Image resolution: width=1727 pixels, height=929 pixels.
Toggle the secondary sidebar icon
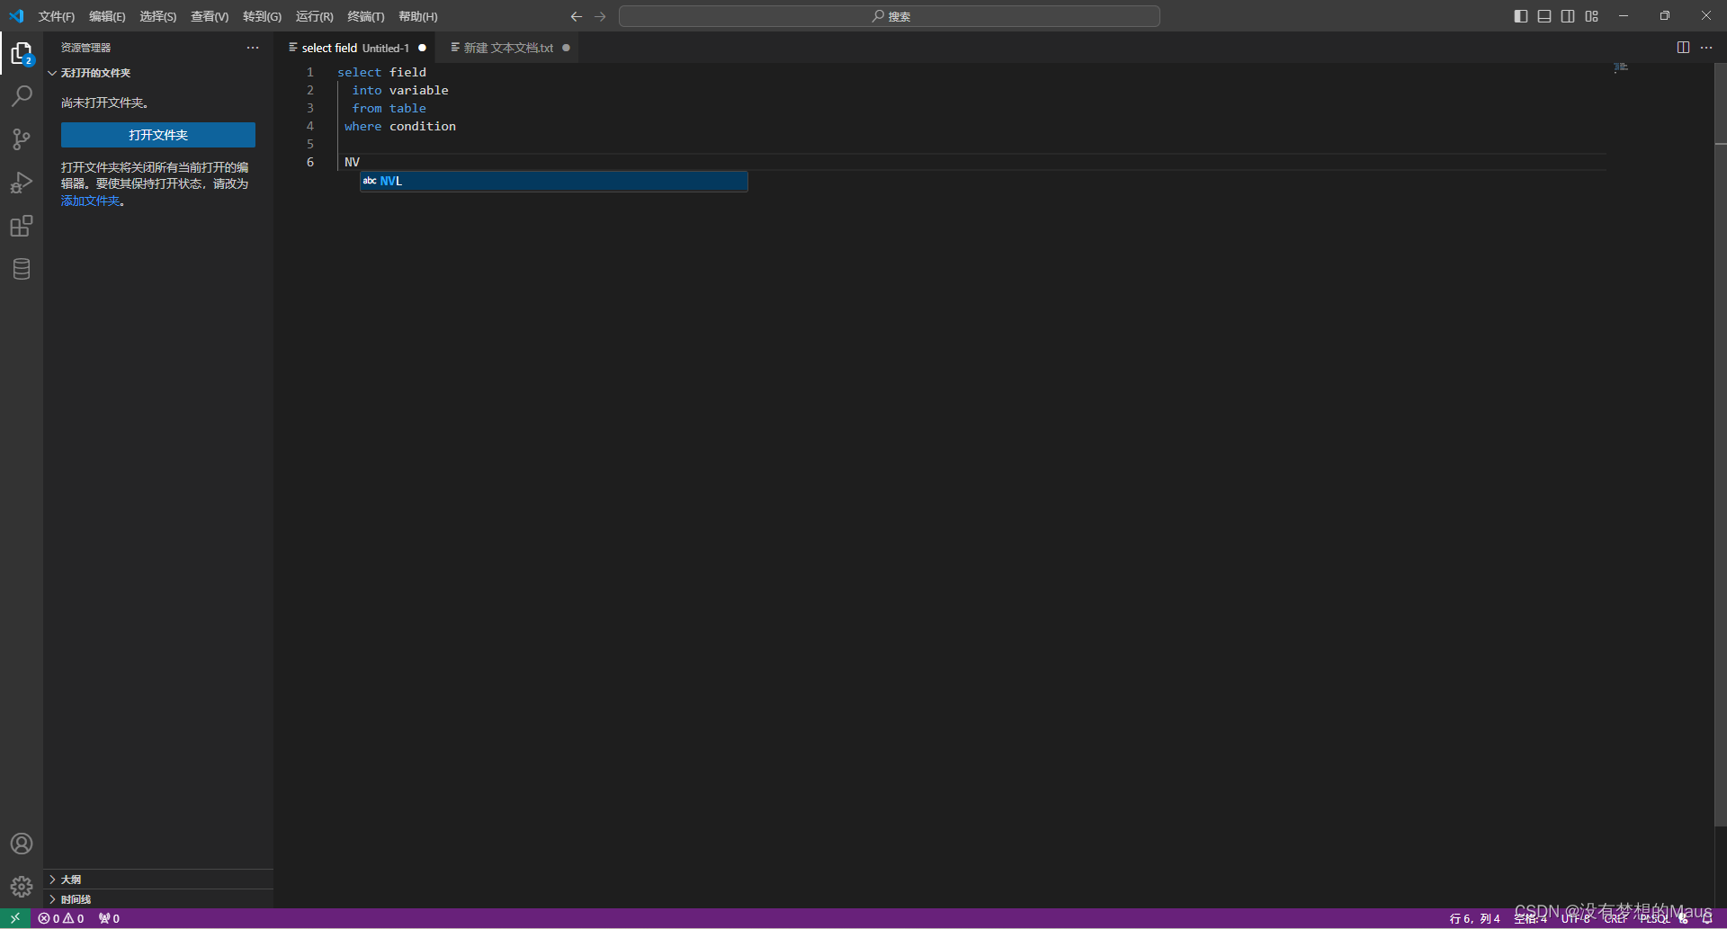click(x=1568, y=15)
